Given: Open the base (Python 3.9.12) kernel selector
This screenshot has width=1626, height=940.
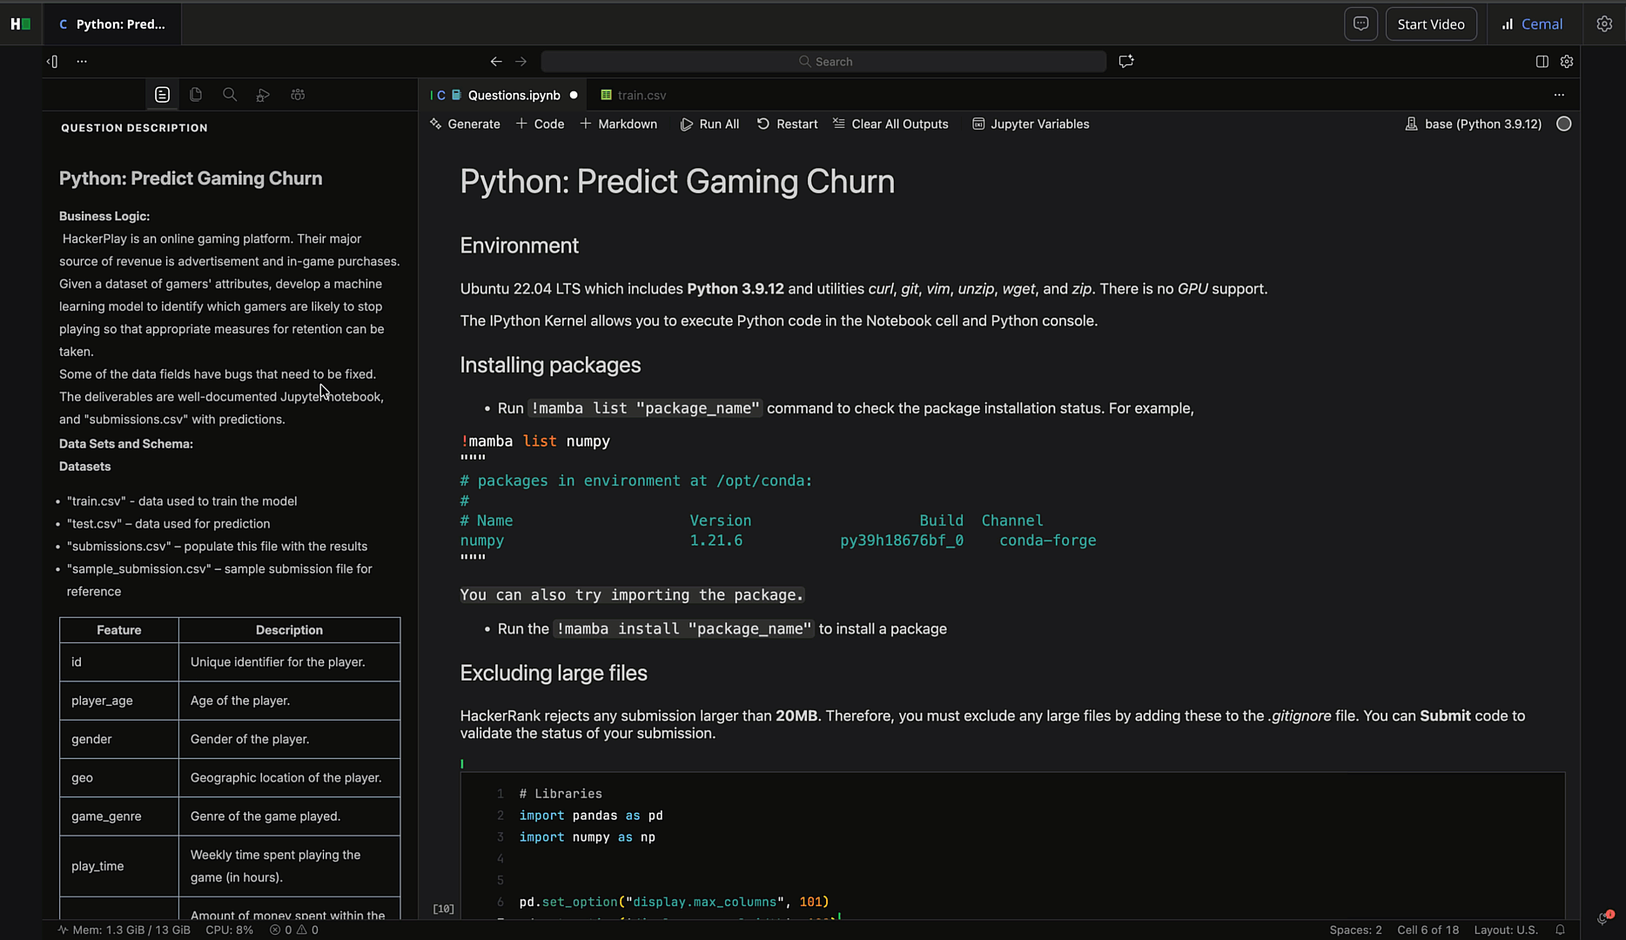Looking at the screenshot, I should [x=1473, y=124].
